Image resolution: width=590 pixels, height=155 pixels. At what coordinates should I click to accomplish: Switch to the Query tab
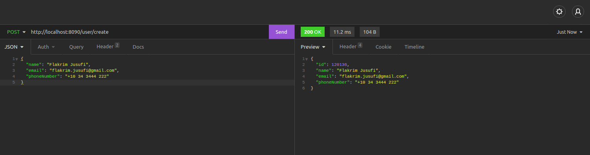tap(76, 47)
